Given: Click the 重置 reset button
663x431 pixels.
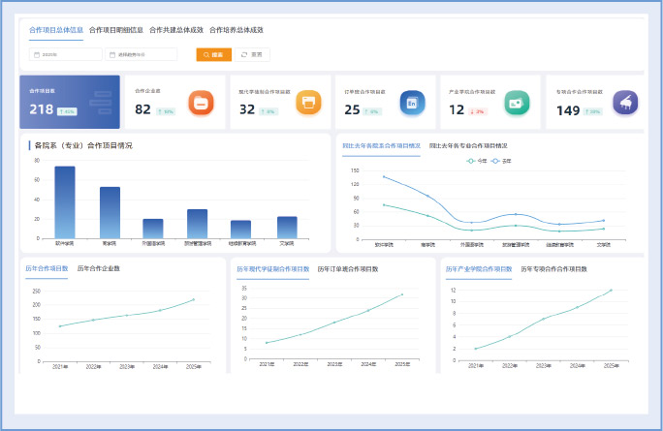Looking at the screenshot, I should point(253,55).
